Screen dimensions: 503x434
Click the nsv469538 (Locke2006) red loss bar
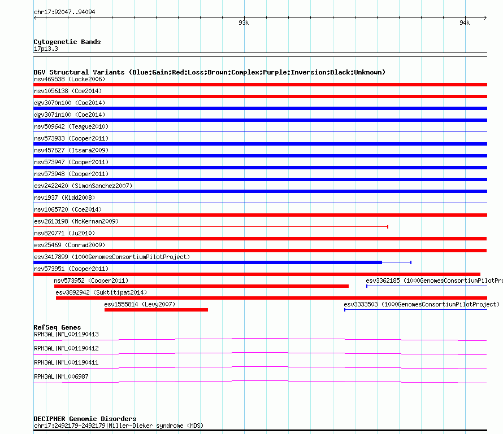click(260, 85)
